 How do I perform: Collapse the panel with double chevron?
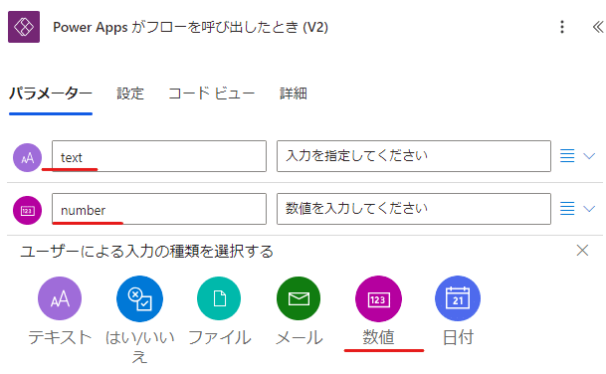[x=597, y=27]
